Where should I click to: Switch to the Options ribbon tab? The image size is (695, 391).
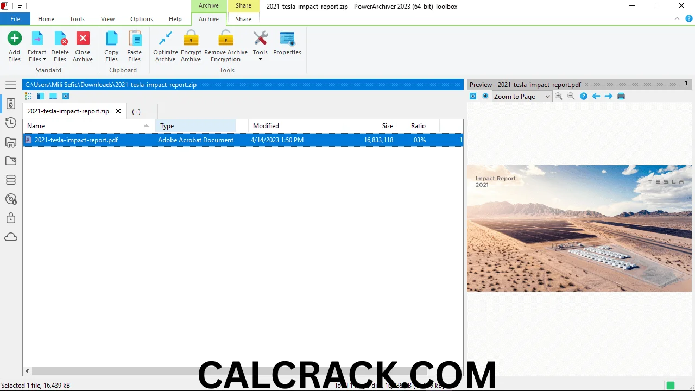tap(142, 19)
